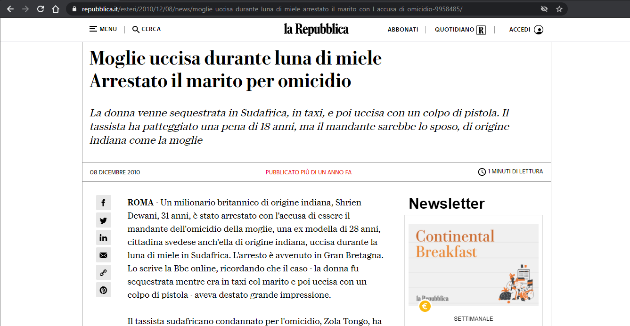Share article on LinkedIn

coord(103,238)
